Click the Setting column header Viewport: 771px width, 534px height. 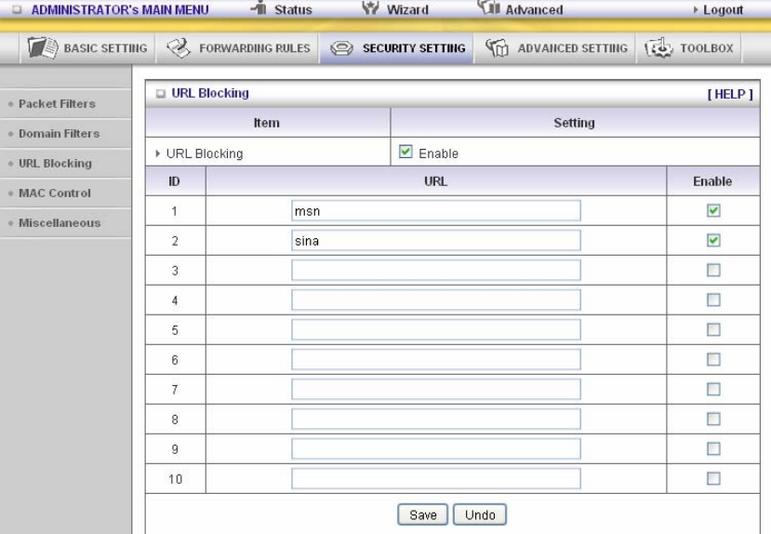click(575, 123)
